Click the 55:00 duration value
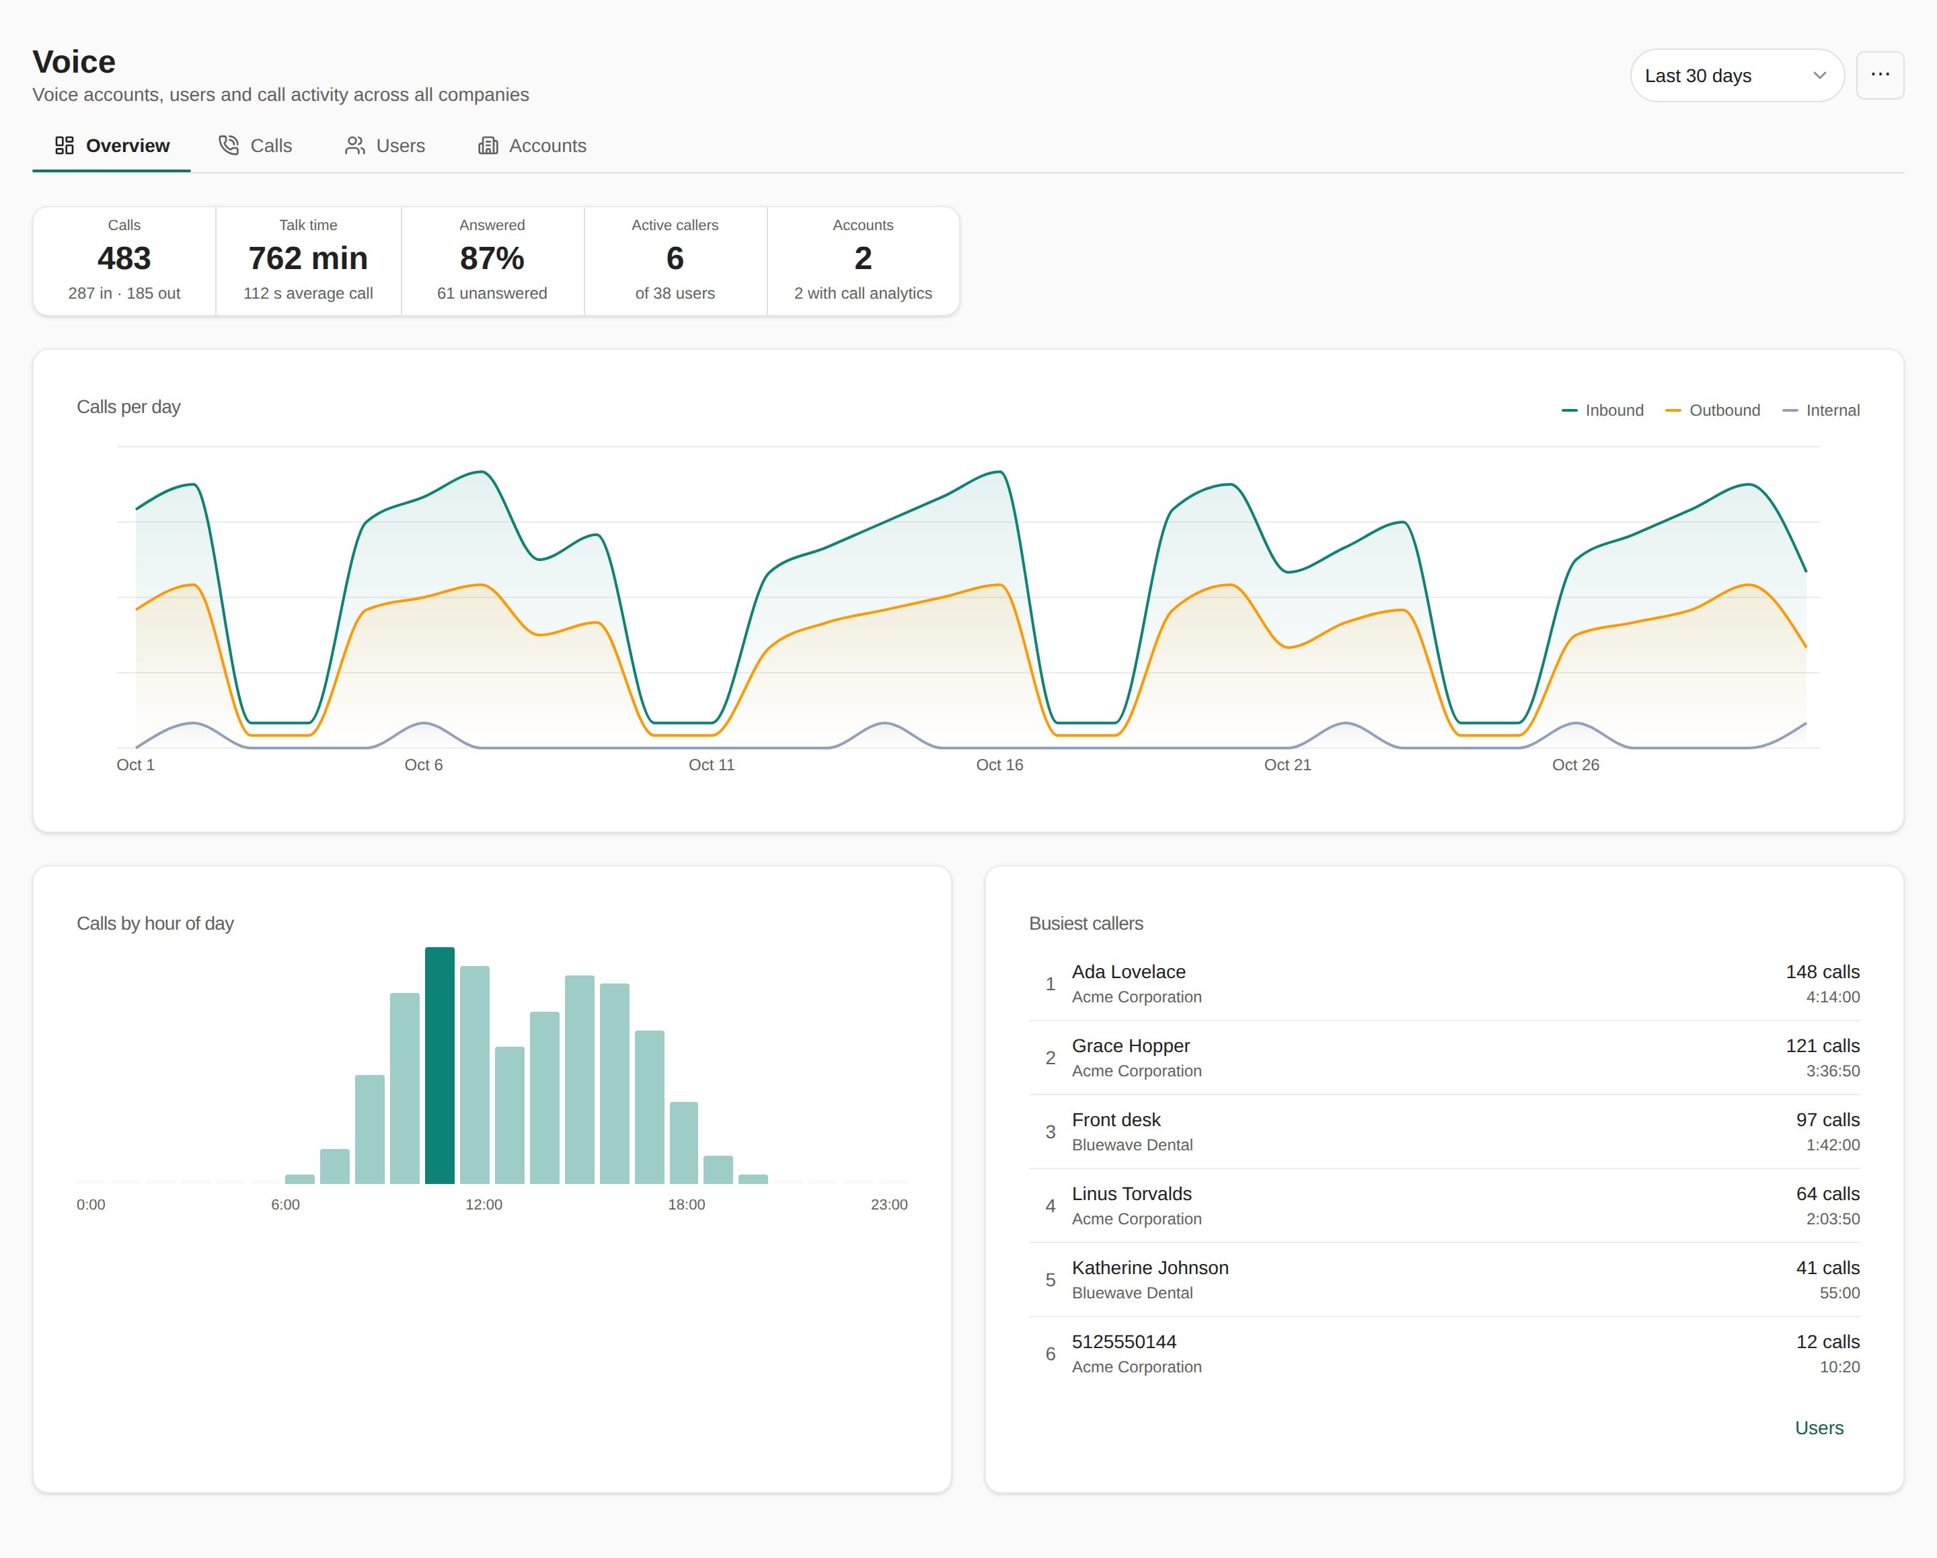This screenshot has height=1558, width=1937. click(1839, 1292)
